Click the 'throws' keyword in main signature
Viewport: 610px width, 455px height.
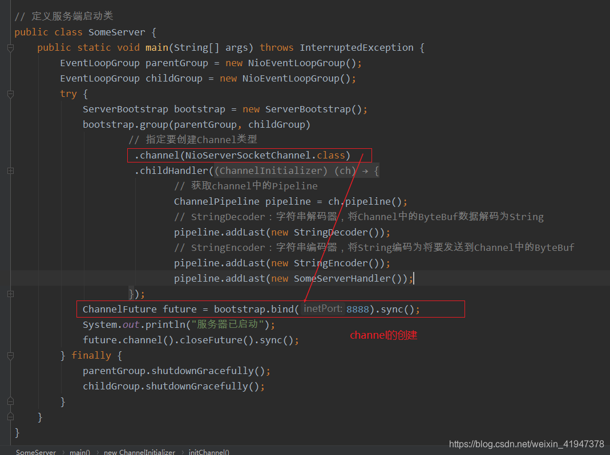[277, 48]
